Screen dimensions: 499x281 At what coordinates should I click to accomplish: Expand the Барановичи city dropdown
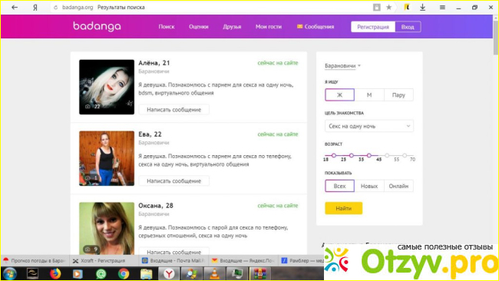click(x=342, y=66)
